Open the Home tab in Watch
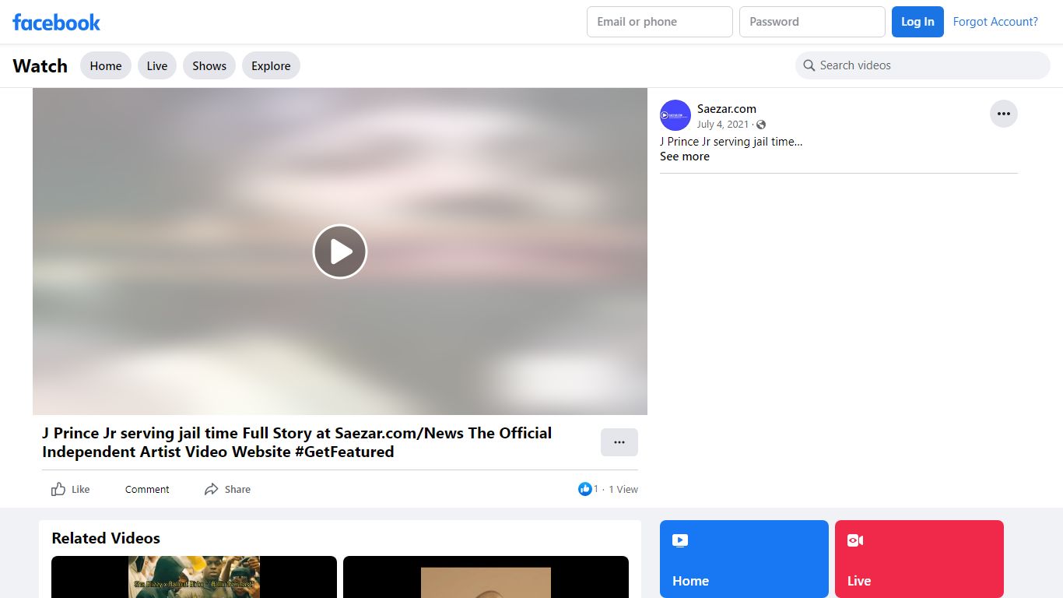Image resolution: width=1063 pixels, height=598 pixels. (106, 66)
